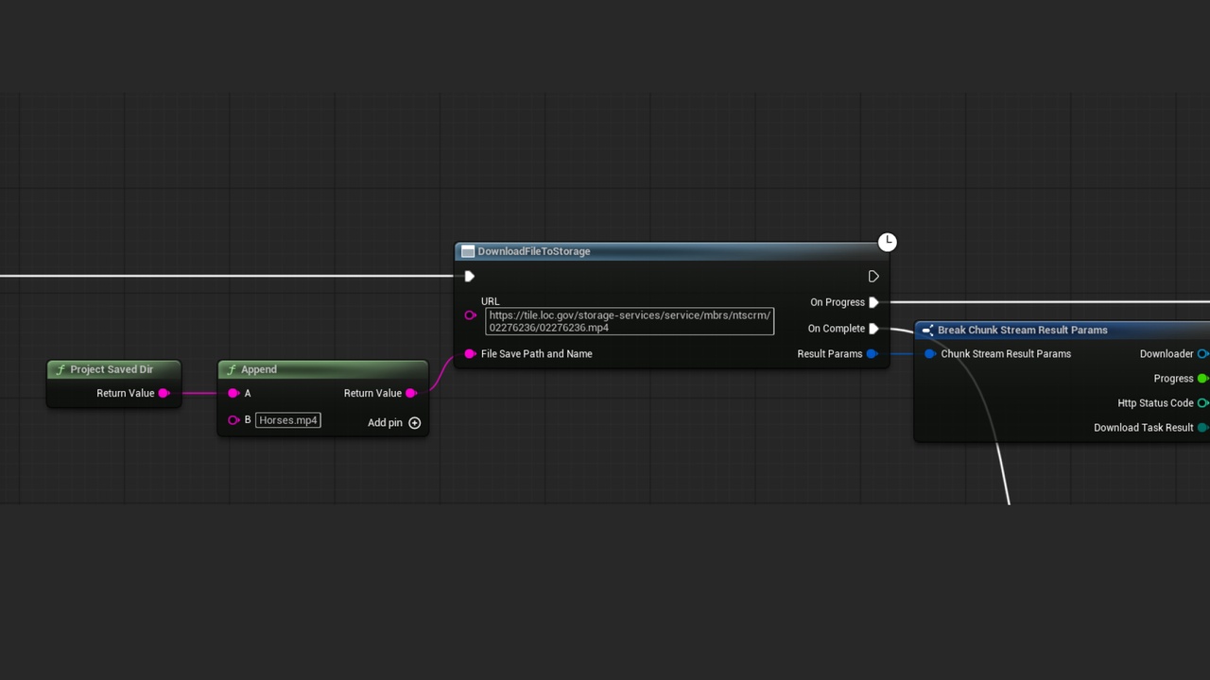Screen dimensions: 1210x680
Task: Edit the URL text field
Action: pos(630,321)
